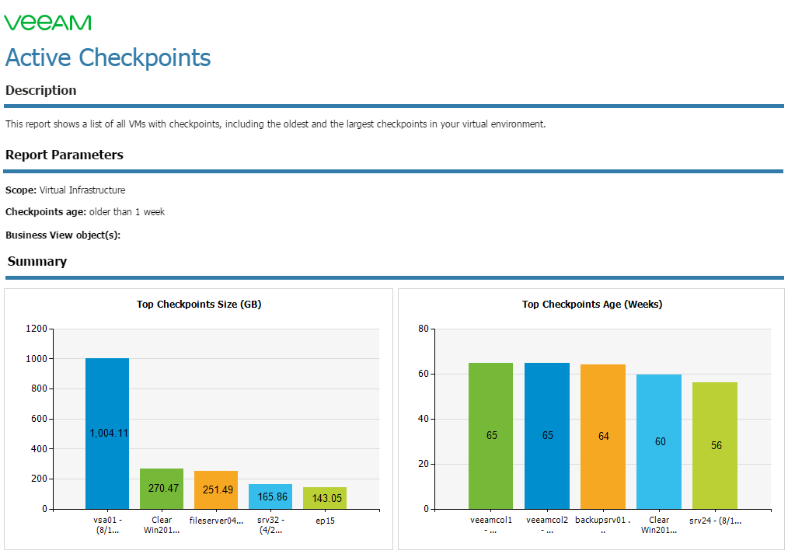
Task: Click the Summary section heading
Action: [x=37, y=261]
